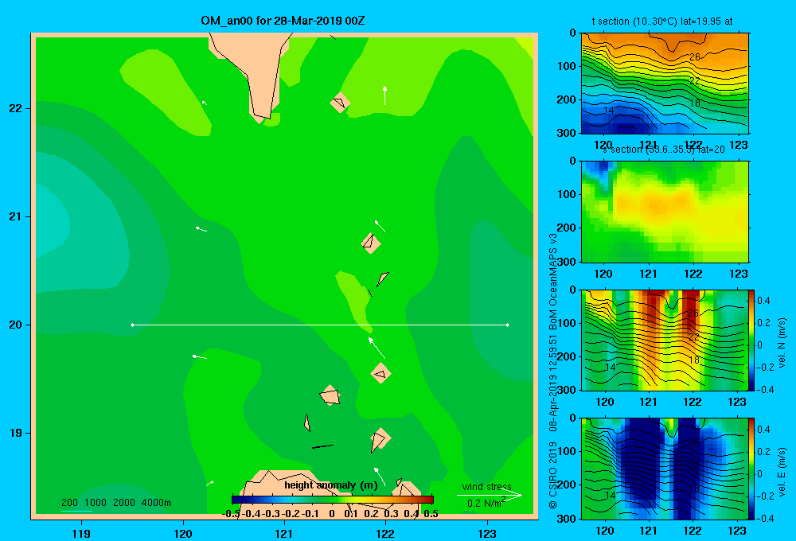Image resolution: width=796 pixels, height=541 pixels.
Task: Click the "200 1000 2000 4000m" depth contour legend
Action: pos(115,503)
